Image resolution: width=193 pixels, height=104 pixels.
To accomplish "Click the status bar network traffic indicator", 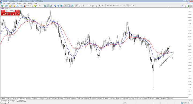I will [x=185, y=103].
